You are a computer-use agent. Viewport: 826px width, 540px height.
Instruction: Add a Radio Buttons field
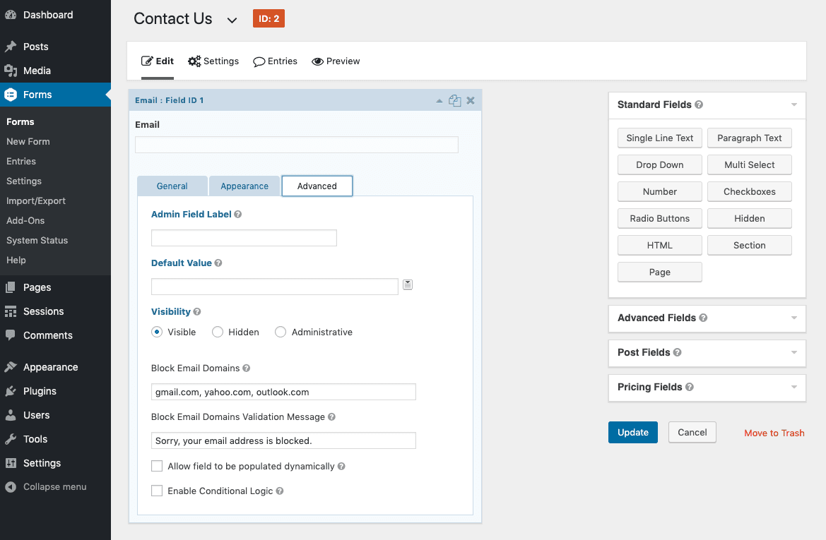click(x=659, y=218)
